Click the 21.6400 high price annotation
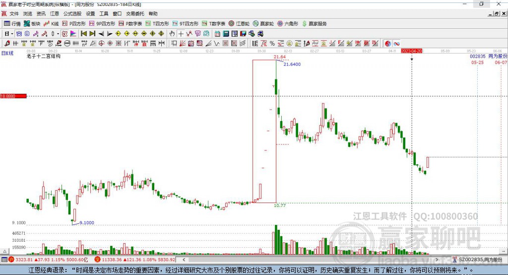The image size is (508, 275). click(292, 64)
